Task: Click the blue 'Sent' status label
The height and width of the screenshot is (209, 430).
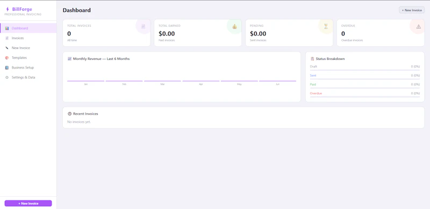Action: coord(313,76)
